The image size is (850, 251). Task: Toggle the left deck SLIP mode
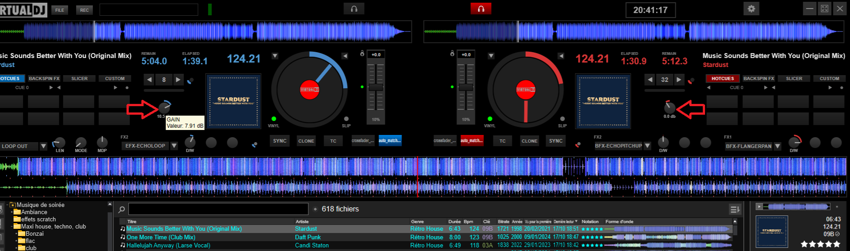click(346, 119)
